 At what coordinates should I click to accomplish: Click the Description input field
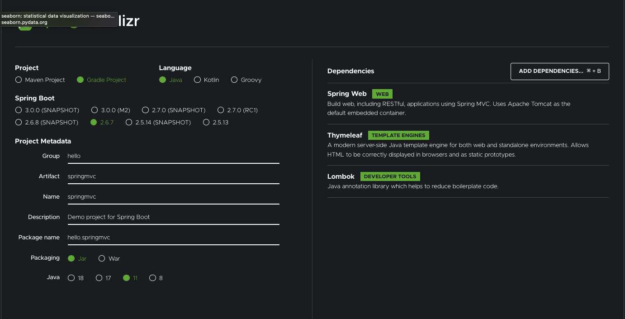click(x=173, y=217)
